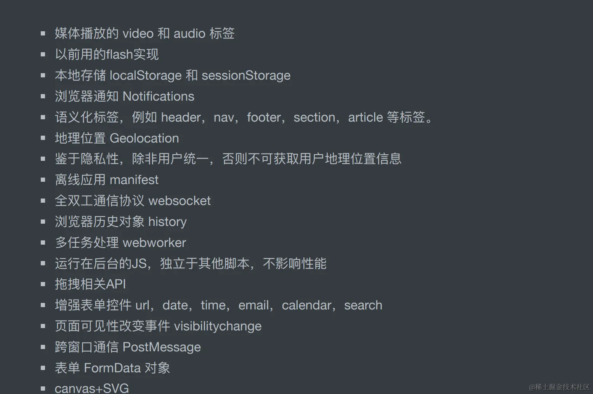The image size is (593, 394).
Task: Click the bullet marker beside the websocket line
Action: click(43, 201)
